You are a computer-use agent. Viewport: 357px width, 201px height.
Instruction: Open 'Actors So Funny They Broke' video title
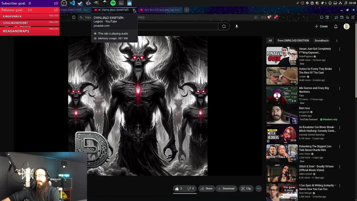click(315, 71)
